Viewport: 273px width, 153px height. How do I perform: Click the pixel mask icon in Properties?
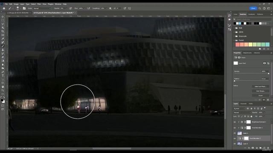(264, 63)
